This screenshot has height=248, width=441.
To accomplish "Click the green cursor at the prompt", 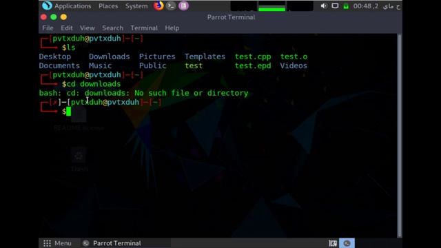I will 68,112.
